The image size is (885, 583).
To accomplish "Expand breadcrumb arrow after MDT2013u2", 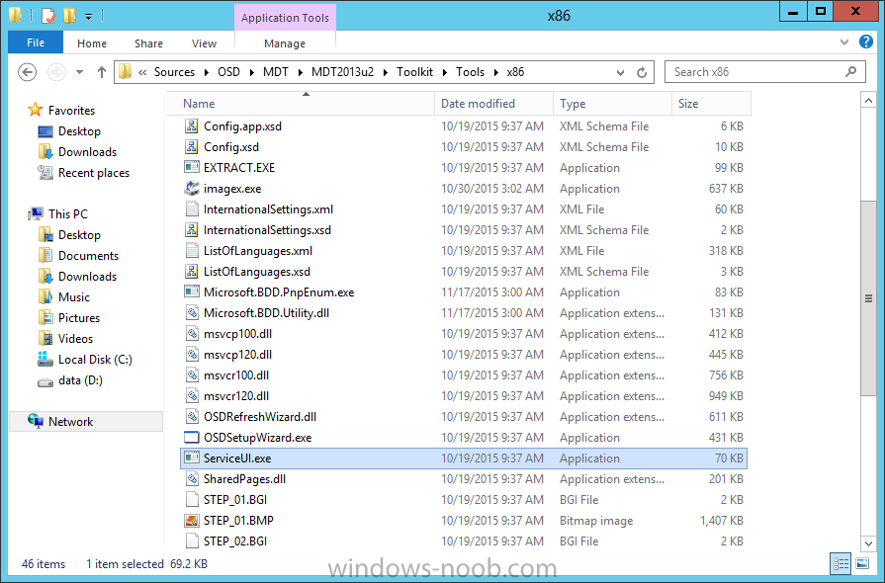I will [385, 72].
